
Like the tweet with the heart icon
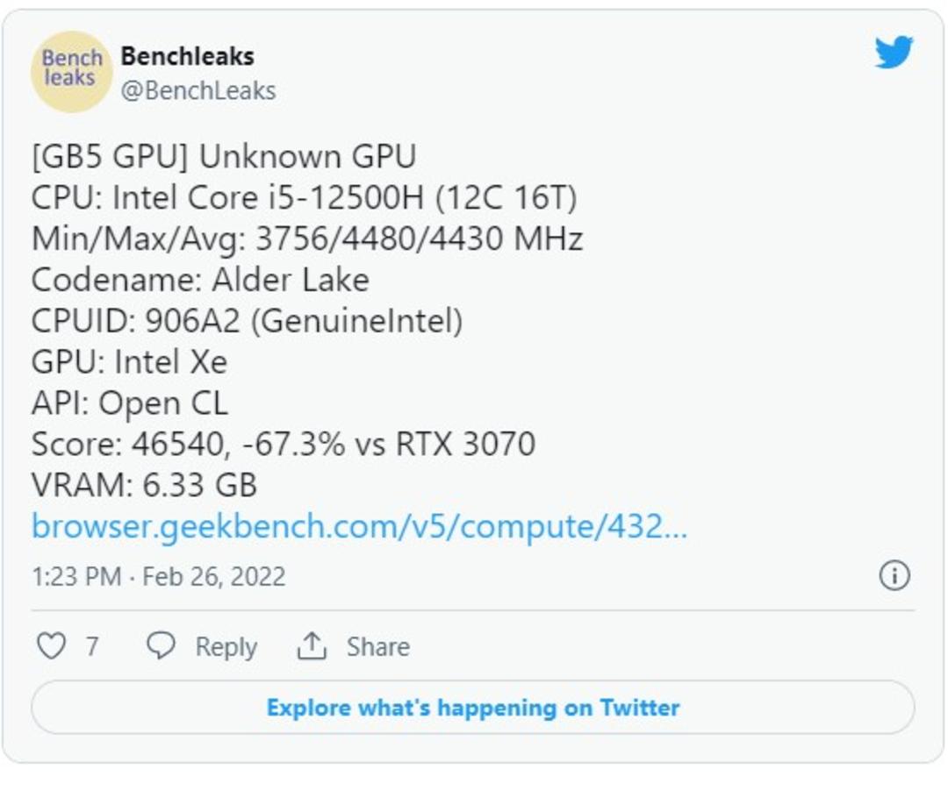pos(52,645)
